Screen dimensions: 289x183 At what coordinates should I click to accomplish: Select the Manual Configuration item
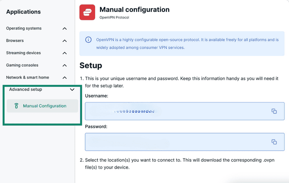click(42, 106)
